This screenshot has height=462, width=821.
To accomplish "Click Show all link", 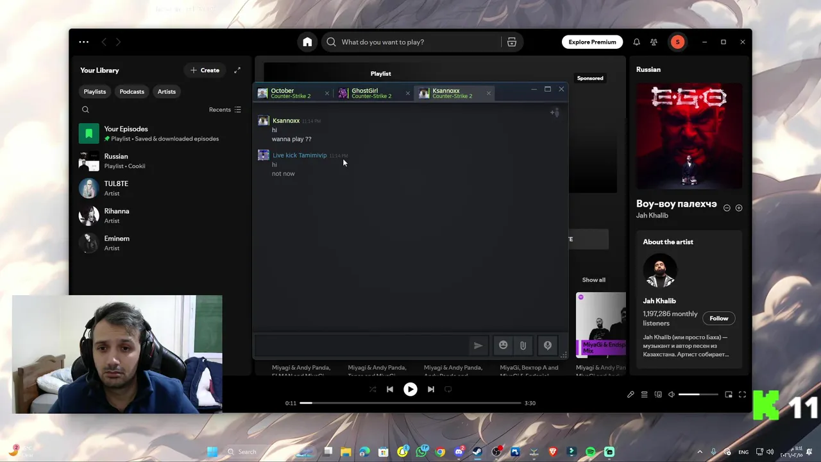I will tap(593, 280).
